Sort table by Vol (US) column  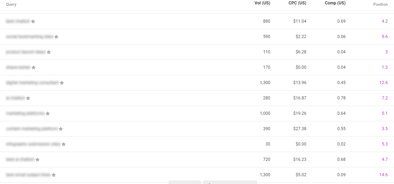(262, 3)
